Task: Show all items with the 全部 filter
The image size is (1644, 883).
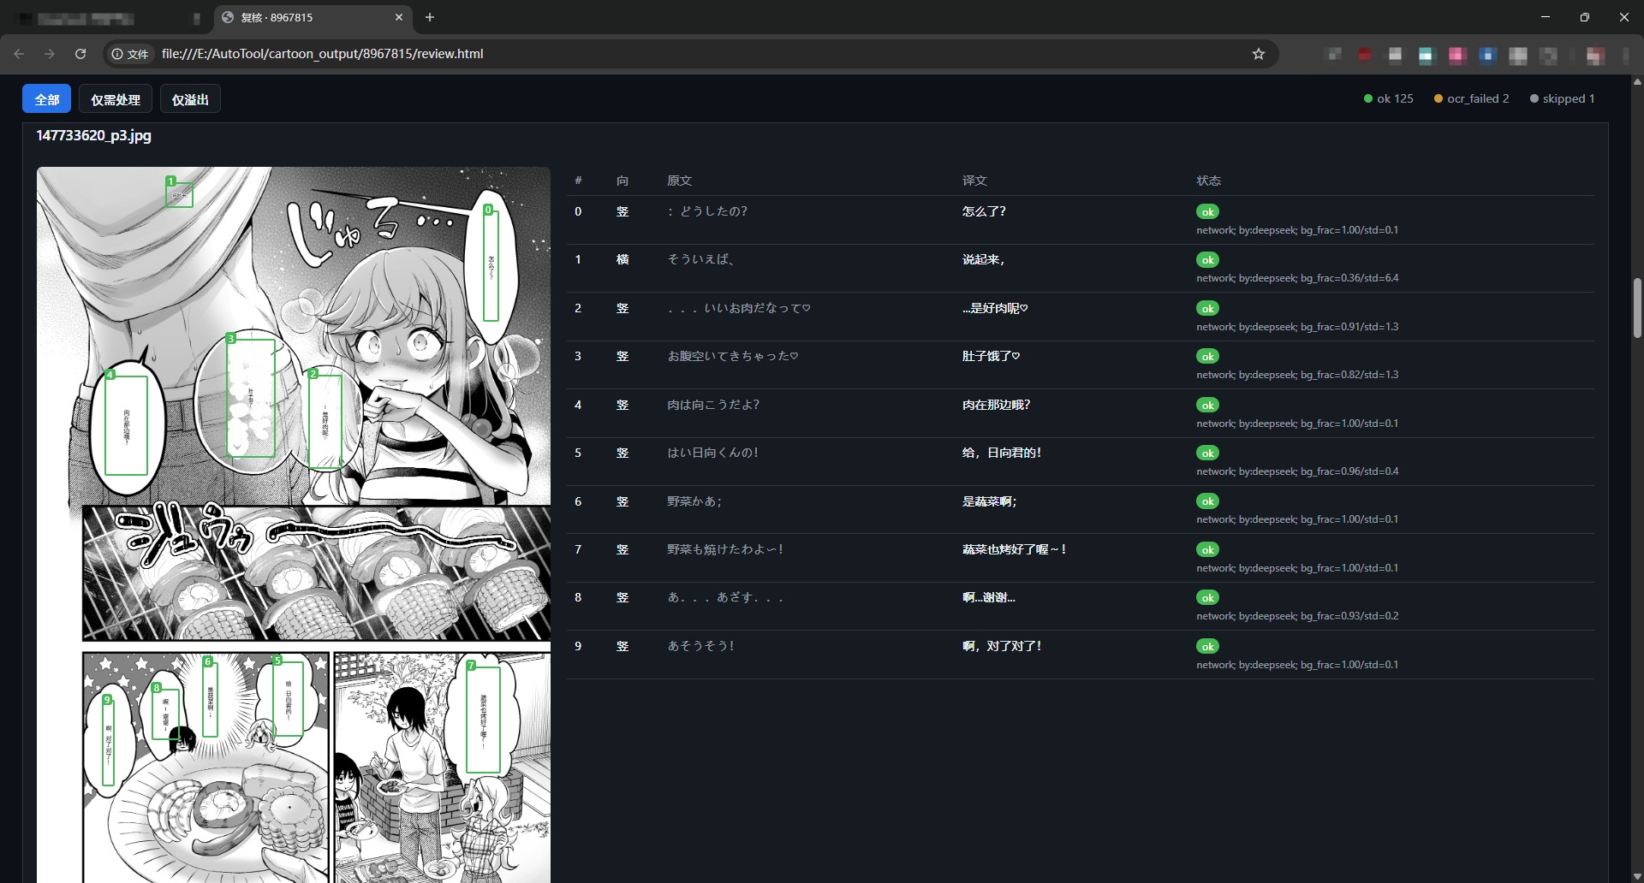Action: point(46,99)
